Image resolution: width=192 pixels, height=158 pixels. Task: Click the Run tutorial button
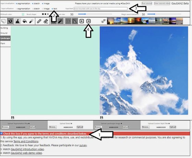pyautogui.click(x=147, y=3)
